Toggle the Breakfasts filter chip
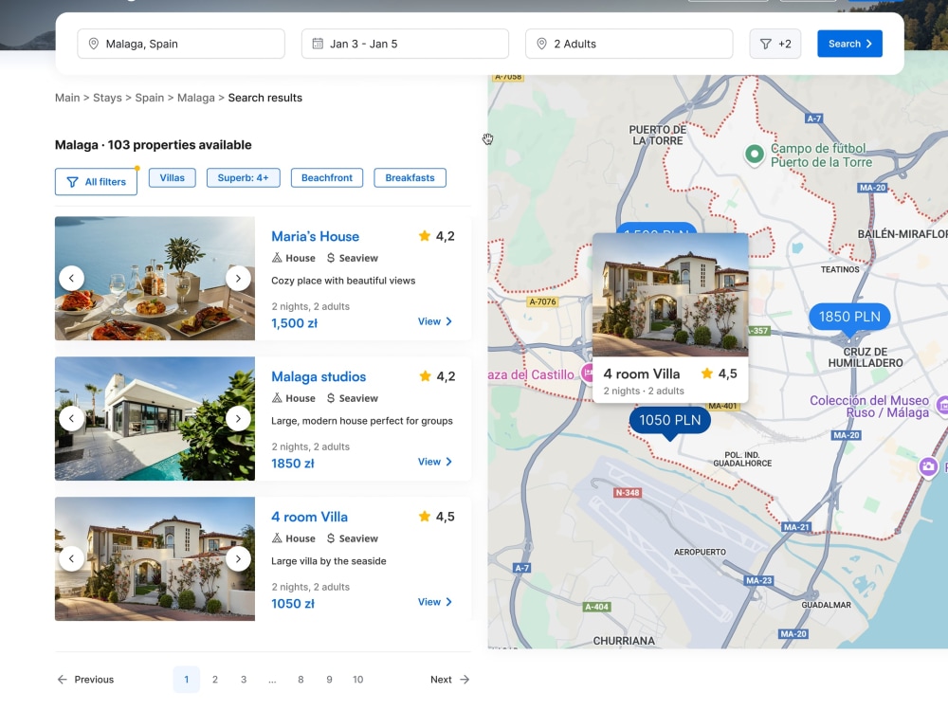Screen dimensions: 948x711 (410, 178)
